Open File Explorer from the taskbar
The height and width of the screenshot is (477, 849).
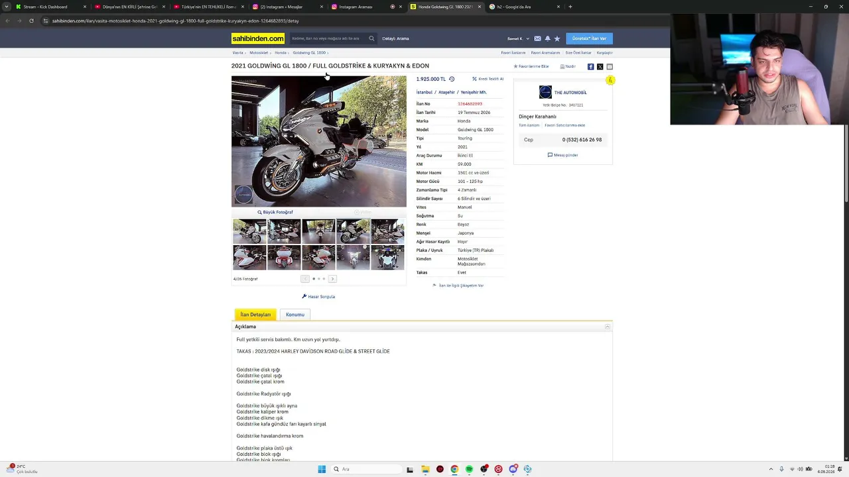coord(425,469)
